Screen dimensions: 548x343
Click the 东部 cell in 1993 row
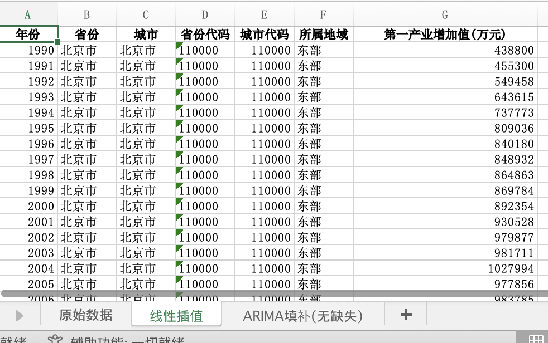[324, 97]
